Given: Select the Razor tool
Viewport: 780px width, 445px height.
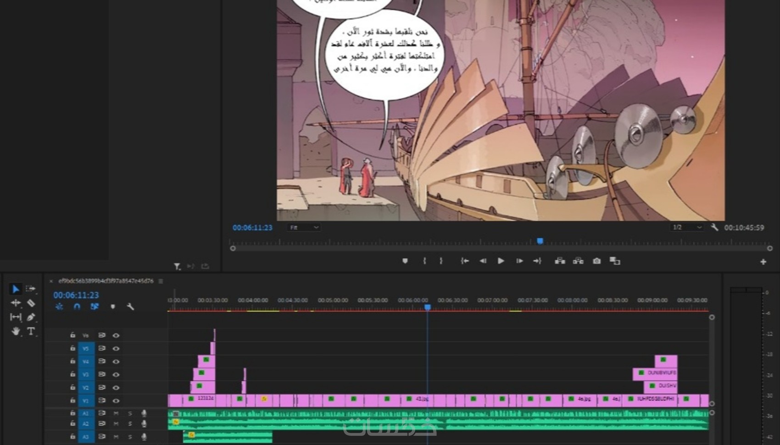Looking at the screenshot, I should (x=31, y=303).
